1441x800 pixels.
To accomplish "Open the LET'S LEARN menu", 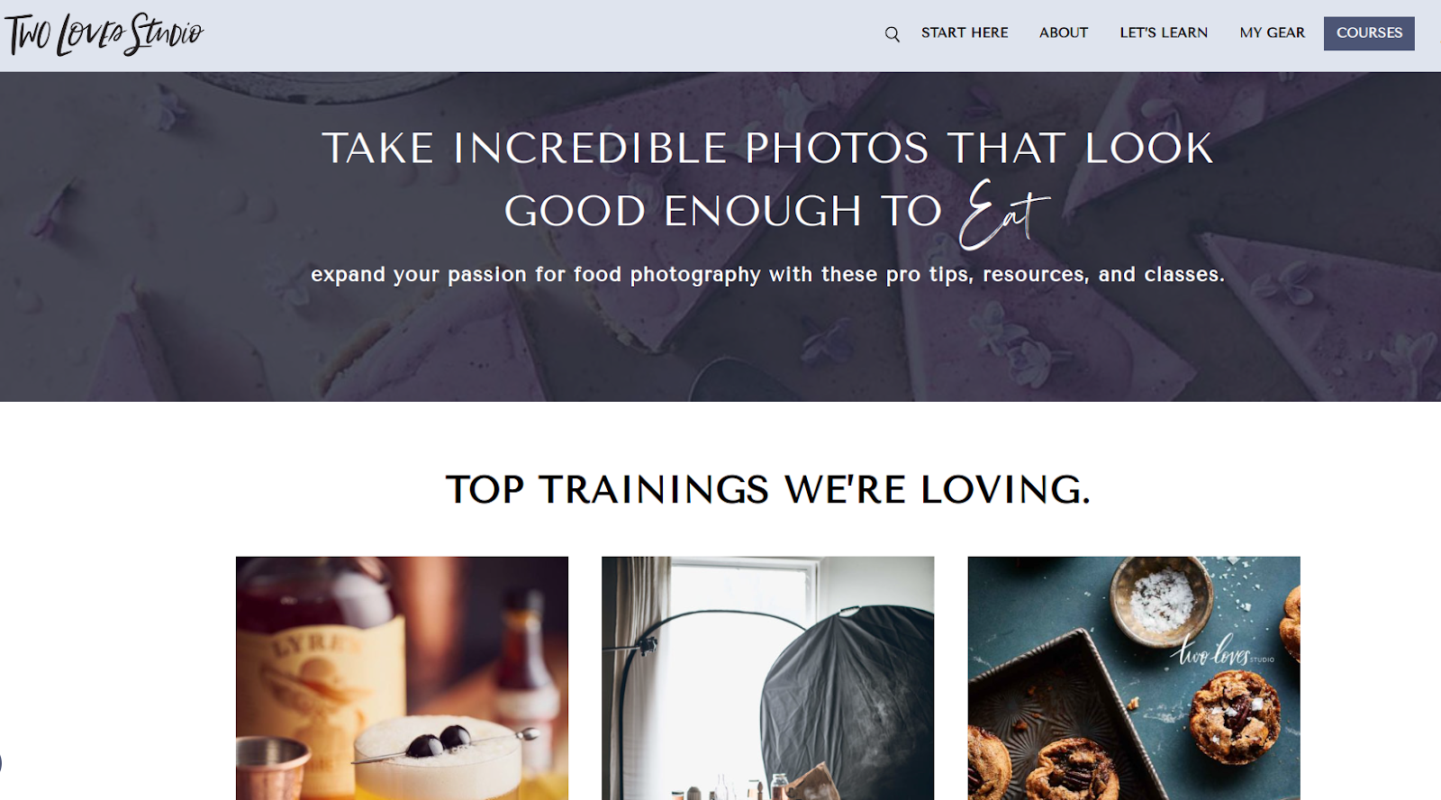I will coord(1164,32).
